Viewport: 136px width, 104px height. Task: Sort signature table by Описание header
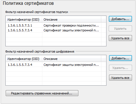(72, 19)
